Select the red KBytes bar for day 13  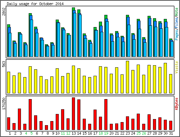[74, 114]
